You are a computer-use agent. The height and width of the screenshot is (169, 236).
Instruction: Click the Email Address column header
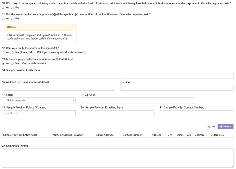[105, 135]
